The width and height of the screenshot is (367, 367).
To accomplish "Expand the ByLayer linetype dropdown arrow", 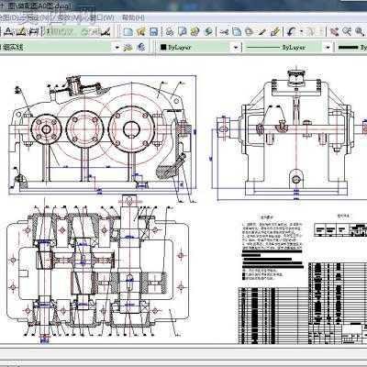I will pos(328,48).
